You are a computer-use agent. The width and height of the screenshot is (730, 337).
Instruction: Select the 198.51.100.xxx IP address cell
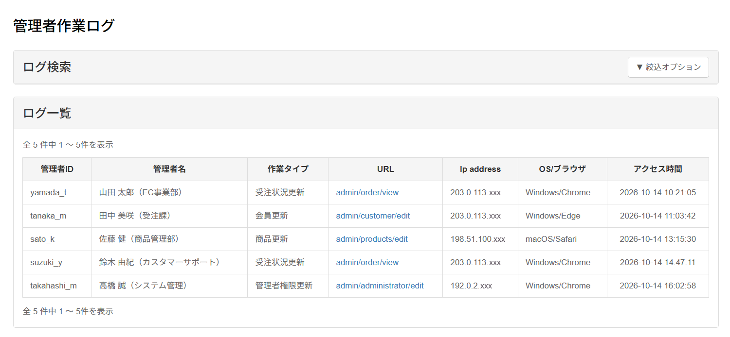(480, 239)
